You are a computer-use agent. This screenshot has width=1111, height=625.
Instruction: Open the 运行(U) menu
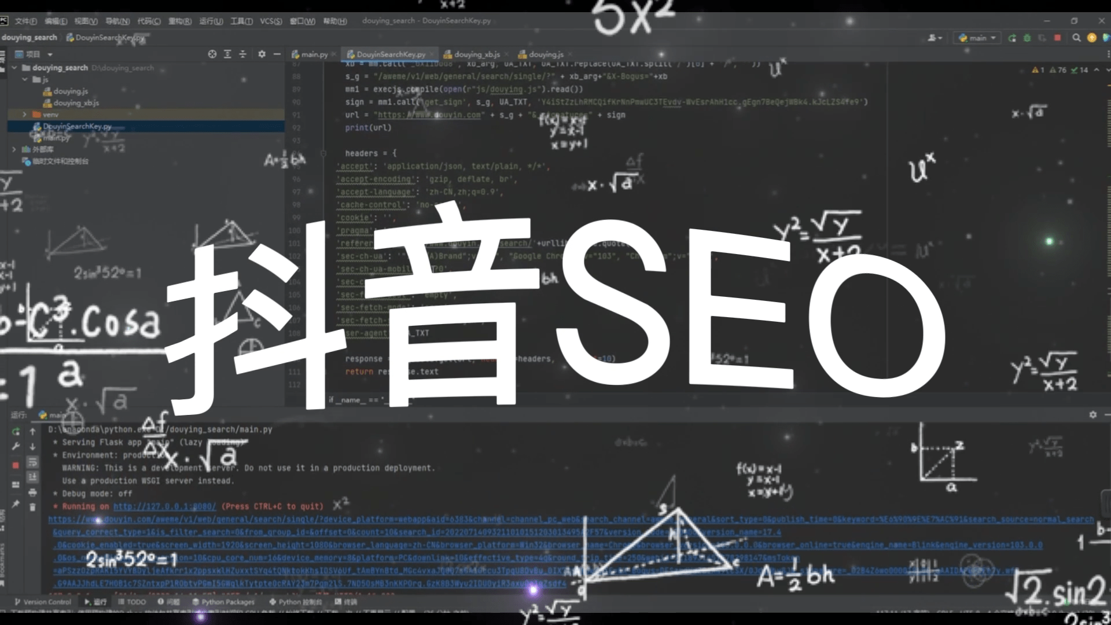pyautogui.click(x=211, y=21)
